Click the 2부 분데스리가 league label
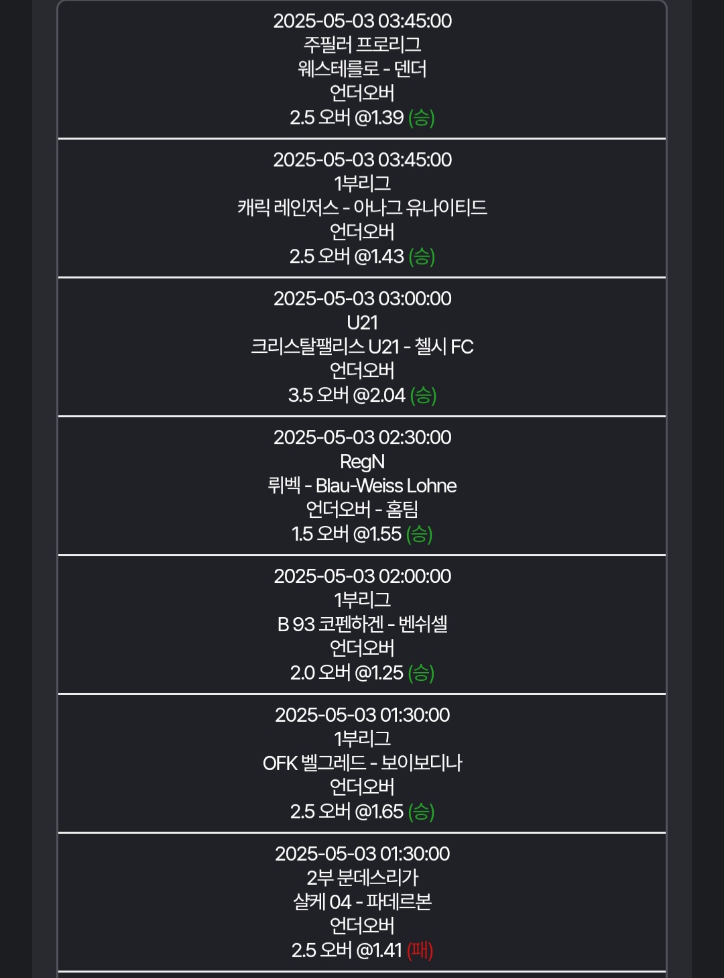 [362, 878]
